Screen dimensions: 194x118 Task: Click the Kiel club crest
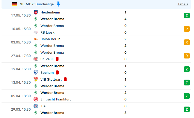[x=36, y=106]
